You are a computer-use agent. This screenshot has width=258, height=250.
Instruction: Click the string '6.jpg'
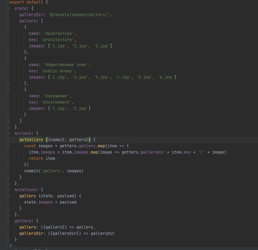pyautogui.click(x=166, y=77)
